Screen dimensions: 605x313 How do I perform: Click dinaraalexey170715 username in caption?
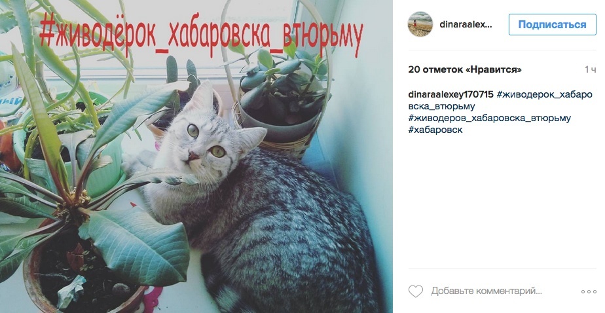(450, 94)
